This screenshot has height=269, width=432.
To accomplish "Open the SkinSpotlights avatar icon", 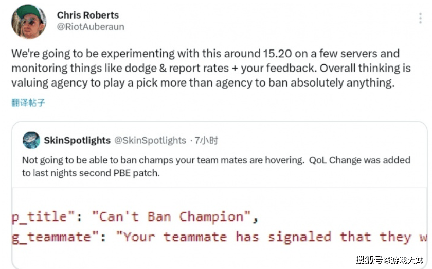I will 31,140.
